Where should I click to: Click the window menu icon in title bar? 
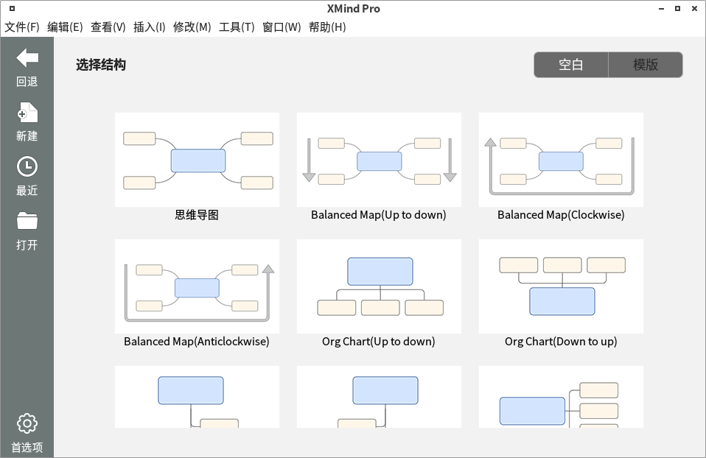12,9
